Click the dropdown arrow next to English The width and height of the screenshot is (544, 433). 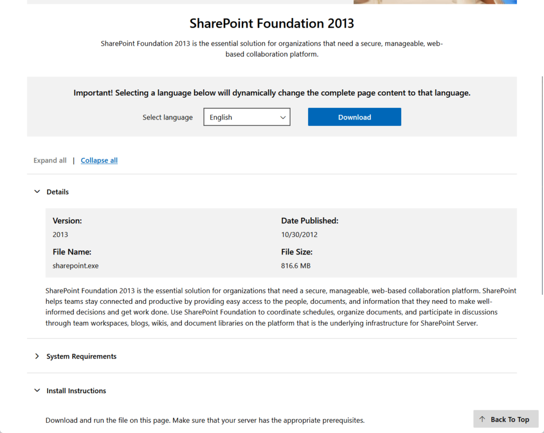(283, 117)
